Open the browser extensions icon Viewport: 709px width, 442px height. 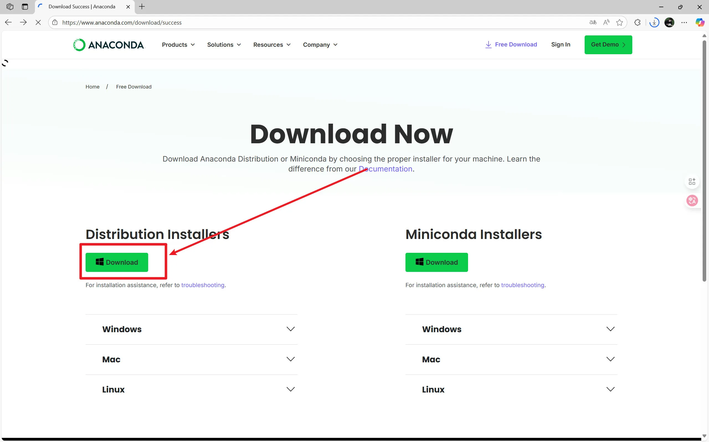pyautogui.click(x=637, y=22)
